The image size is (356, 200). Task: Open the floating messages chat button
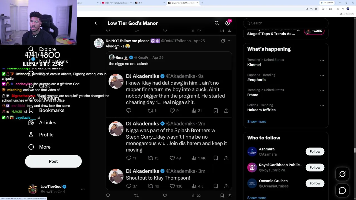tap(342, 191)
